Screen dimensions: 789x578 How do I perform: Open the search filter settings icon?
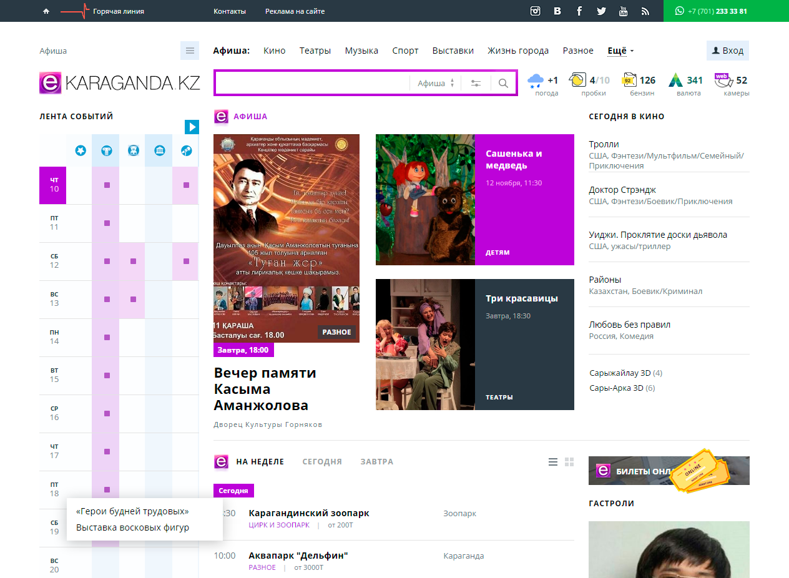[476, 83]
